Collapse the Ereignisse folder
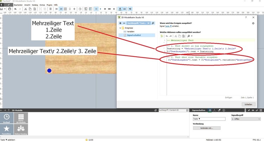The image size is (264, 141). [x=120, y=28]
